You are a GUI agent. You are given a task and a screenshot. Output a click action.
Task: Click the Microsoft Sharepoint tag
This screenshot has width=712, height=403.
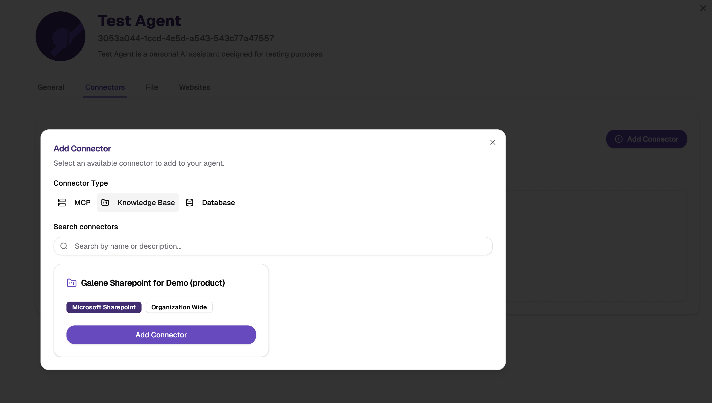click(104, 307)
